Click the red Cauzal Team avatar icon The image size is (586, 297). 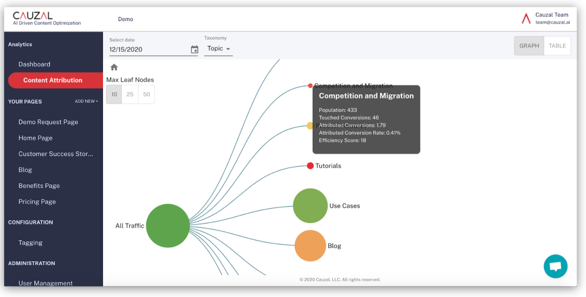526,19
